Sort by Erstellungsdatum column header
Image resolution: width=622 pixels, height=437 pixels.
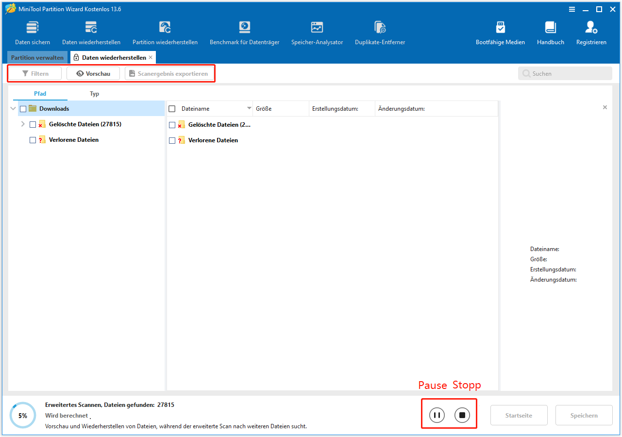342,109
